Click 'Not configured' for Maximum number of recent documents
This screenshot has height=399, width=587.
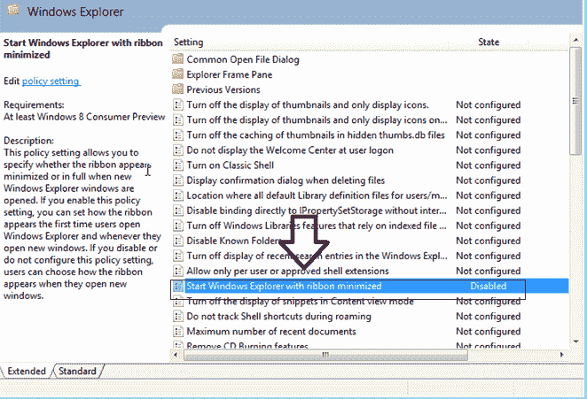point(489,332)
